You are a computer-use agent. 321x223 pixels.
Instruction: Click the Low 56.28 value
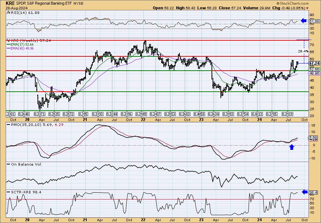point(207,8)
